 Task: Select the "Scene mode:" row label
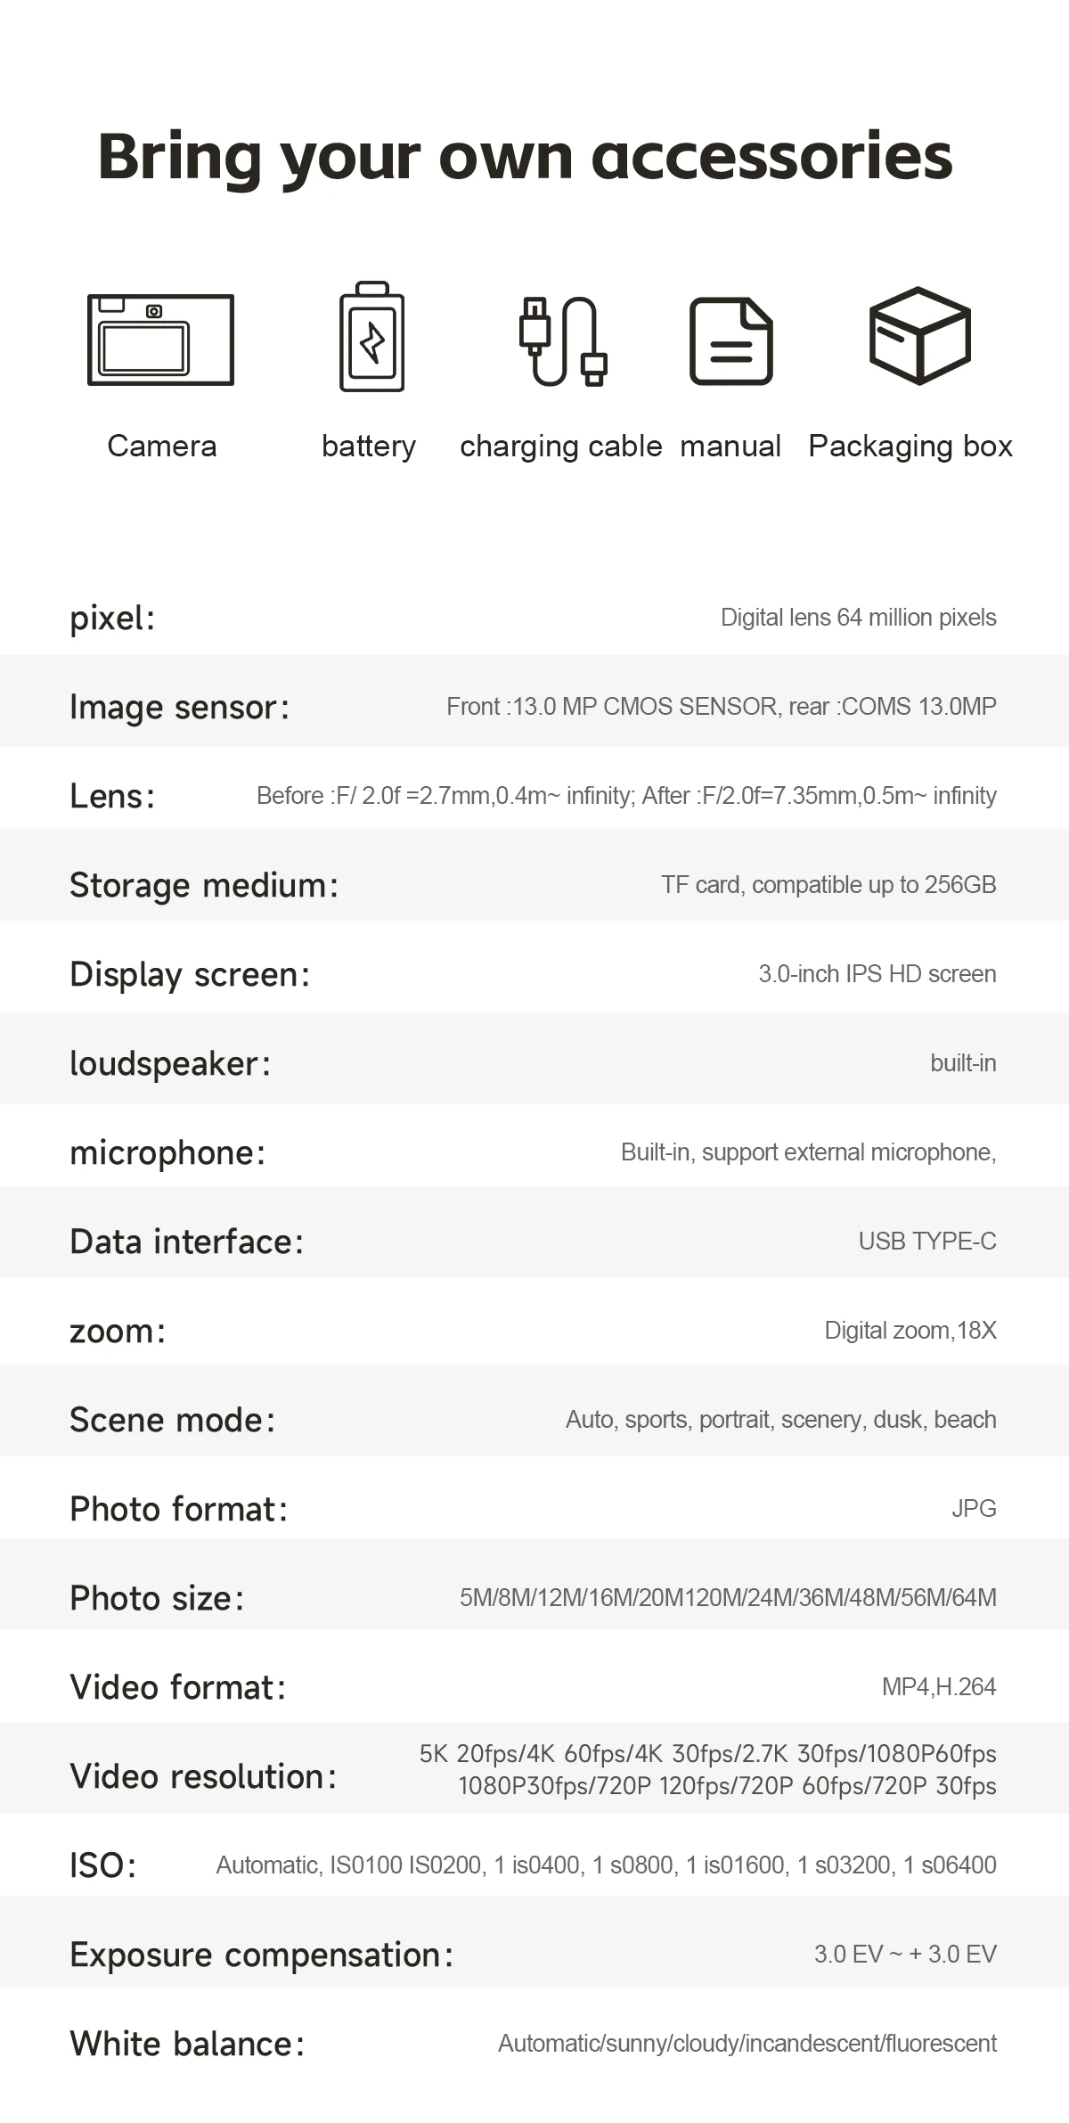pyautogui.click(x=172, y=1420)
